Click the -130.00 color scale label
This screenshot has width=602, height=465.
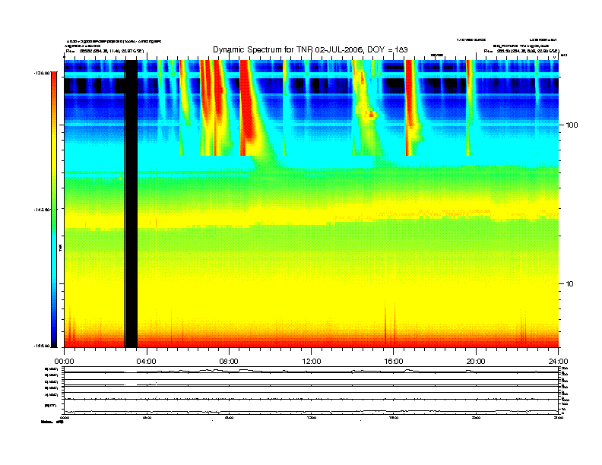point(42,73)
